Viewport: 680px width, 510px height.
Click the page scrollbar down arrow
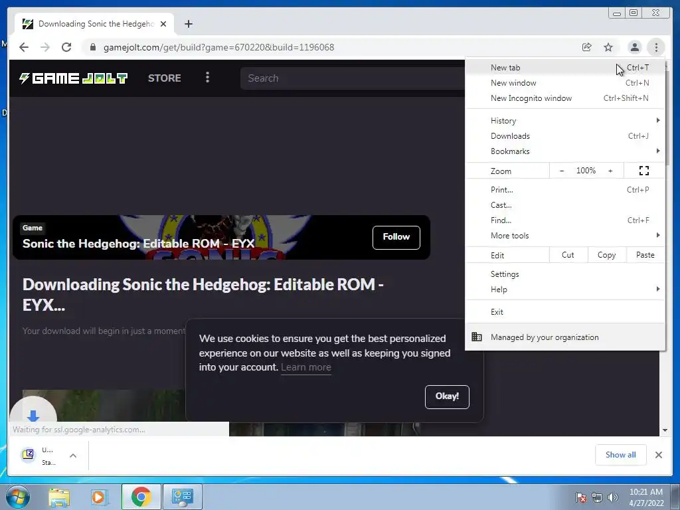click(x=664, y=430)
